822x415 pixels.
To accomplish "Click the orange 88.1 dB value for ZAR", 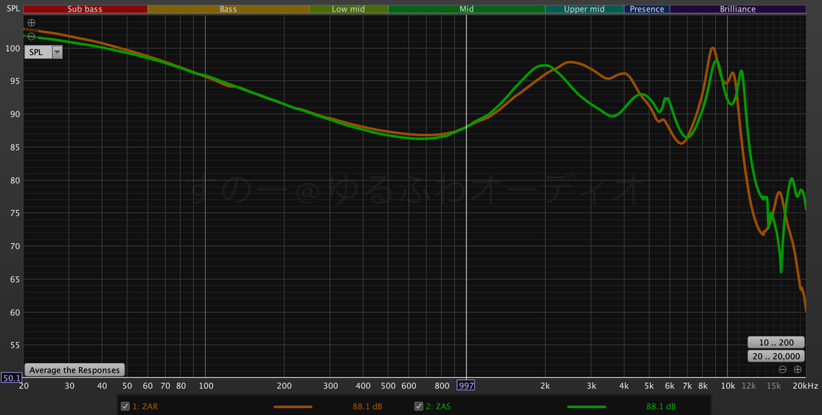I will 367,407.
